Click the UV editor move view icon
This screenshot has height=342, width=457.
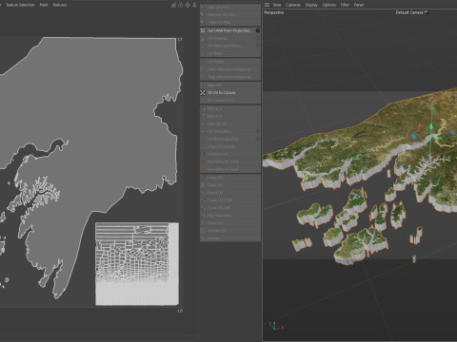(x=188, y=5)
